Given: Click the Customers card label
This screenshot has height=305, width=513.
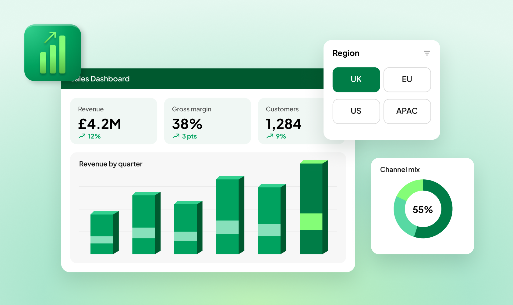Looking at the screenshot, I should tap(282, 109).
